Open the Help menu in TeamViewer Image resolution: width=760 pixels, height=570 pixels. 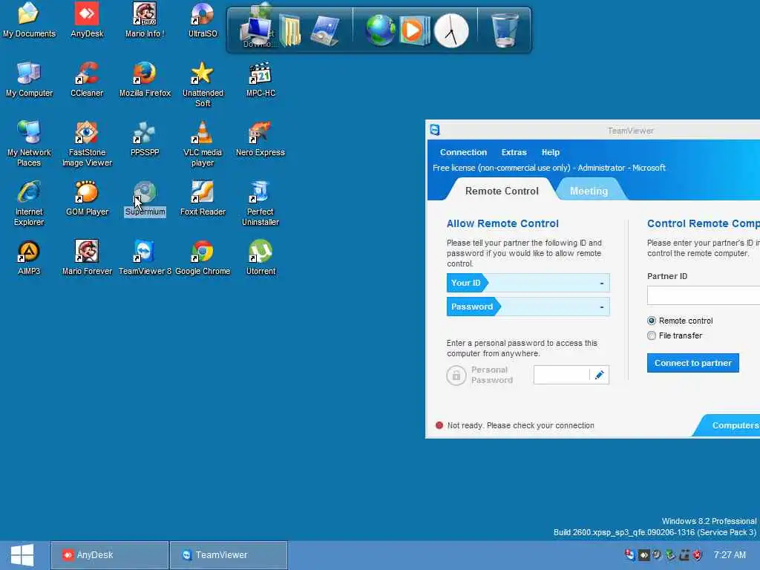pyautogui.click(x=550, y=152)
